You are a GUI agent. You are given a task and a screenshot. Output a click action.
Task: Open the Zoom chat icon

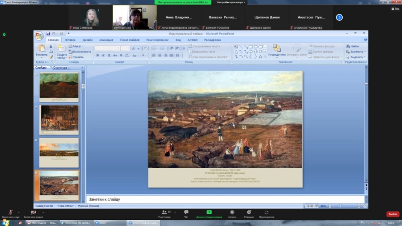click(x=186, y=212)
